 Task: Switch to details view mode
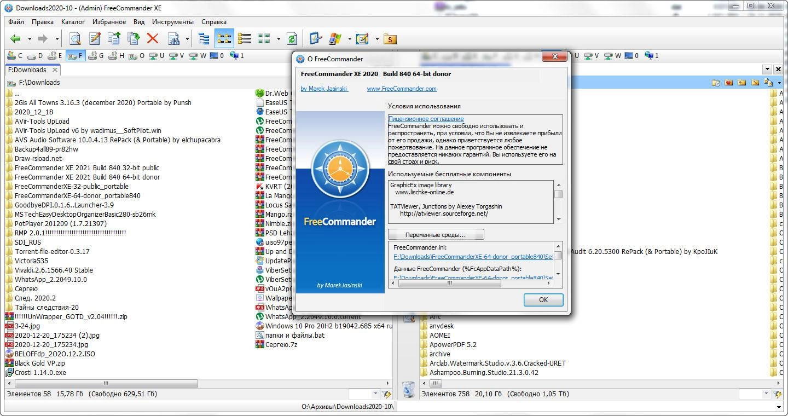(244, 39)
